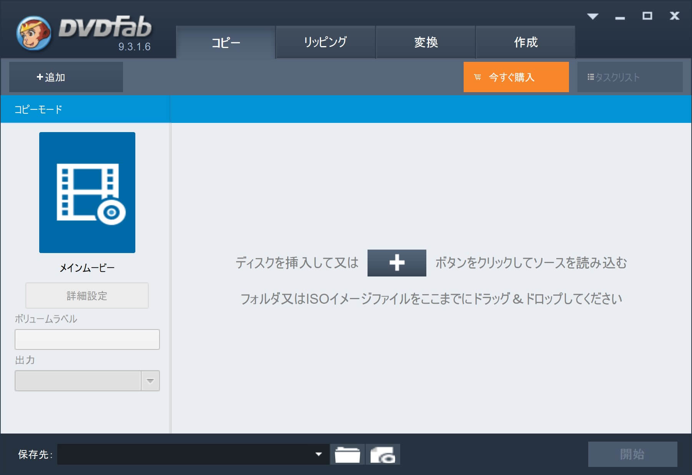Open the folder icon to choose save location

(x=347, y=454)
